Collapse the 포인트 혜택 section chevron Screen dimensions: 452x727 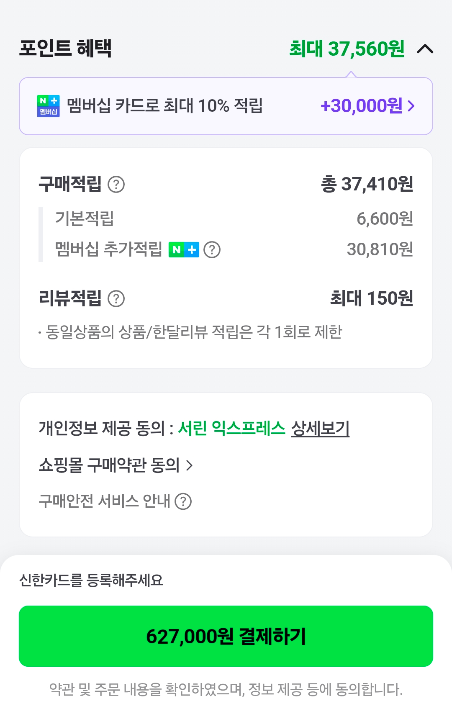(x=425, y=49)
